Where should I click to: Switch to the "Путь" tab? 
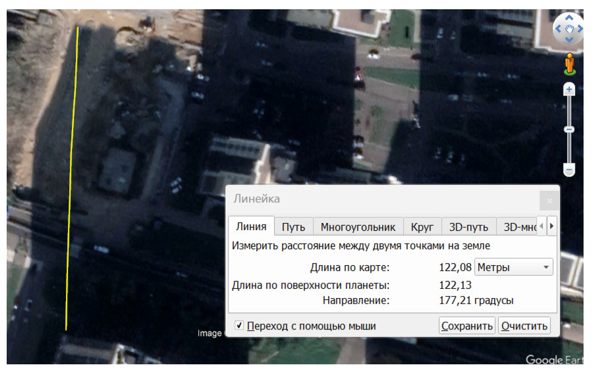point(293,227)
